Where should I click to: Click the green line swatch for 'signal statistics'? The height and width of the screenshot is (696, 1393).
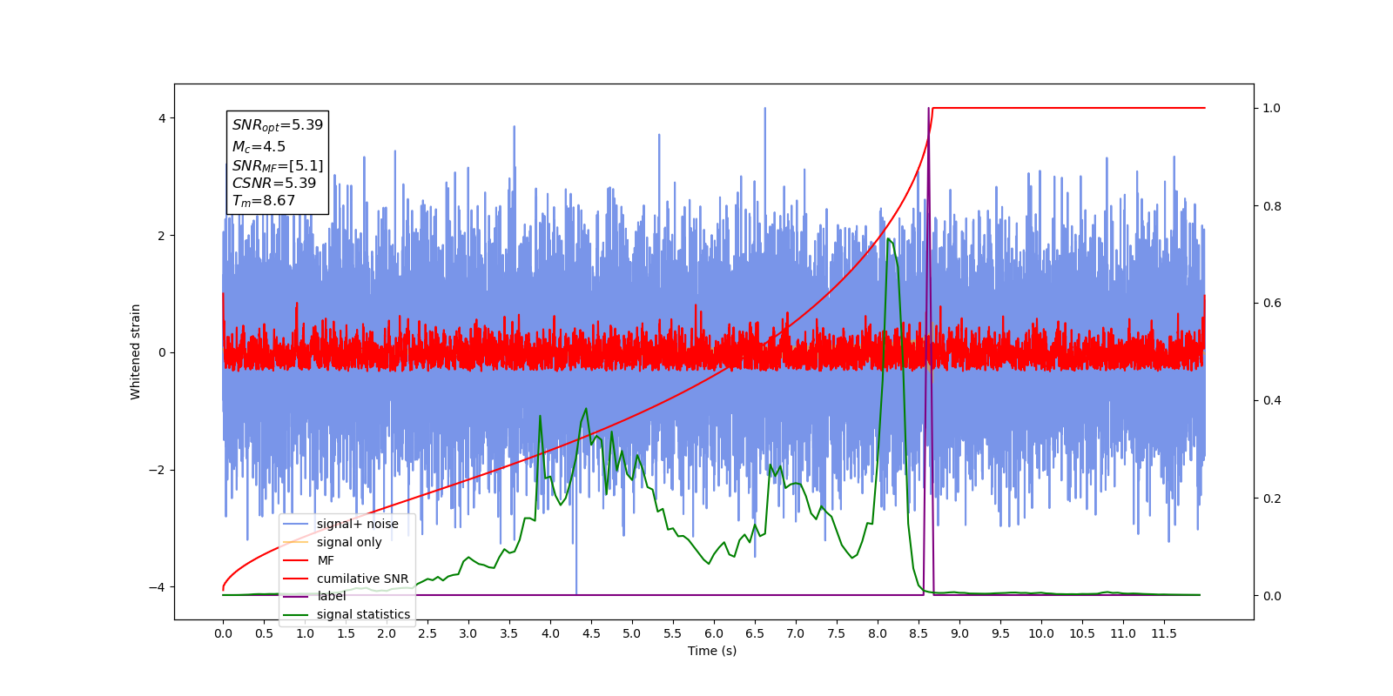(x=296, y=614)
